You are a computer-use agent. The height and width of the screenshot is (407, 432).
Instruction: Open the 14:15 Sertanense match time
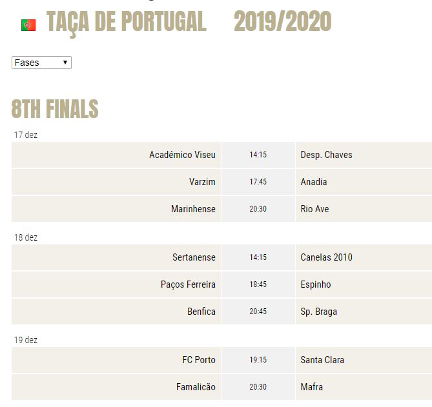point(258,257)
